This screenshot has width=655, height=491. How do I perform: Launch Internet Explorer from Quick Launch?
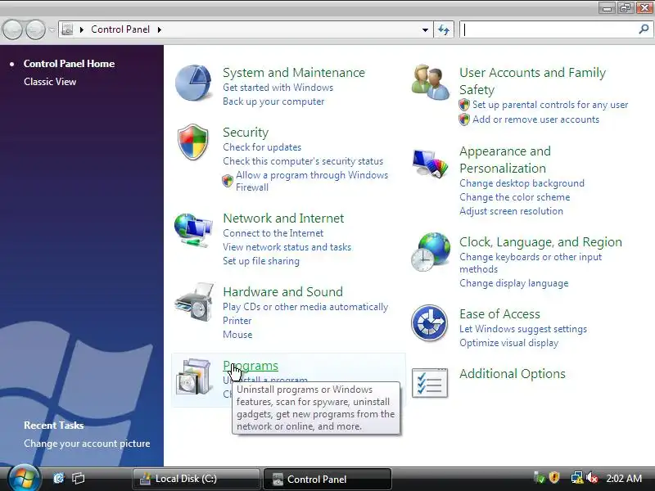[x=58, y=478]
